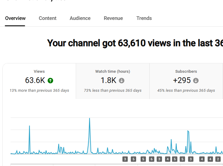The width and height of the screenshot is (223, 166).
Task: Click the video marker labeled 6
Action: (x=151, y=159)
